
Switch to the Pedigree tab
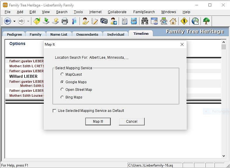[x=14, y=34]
